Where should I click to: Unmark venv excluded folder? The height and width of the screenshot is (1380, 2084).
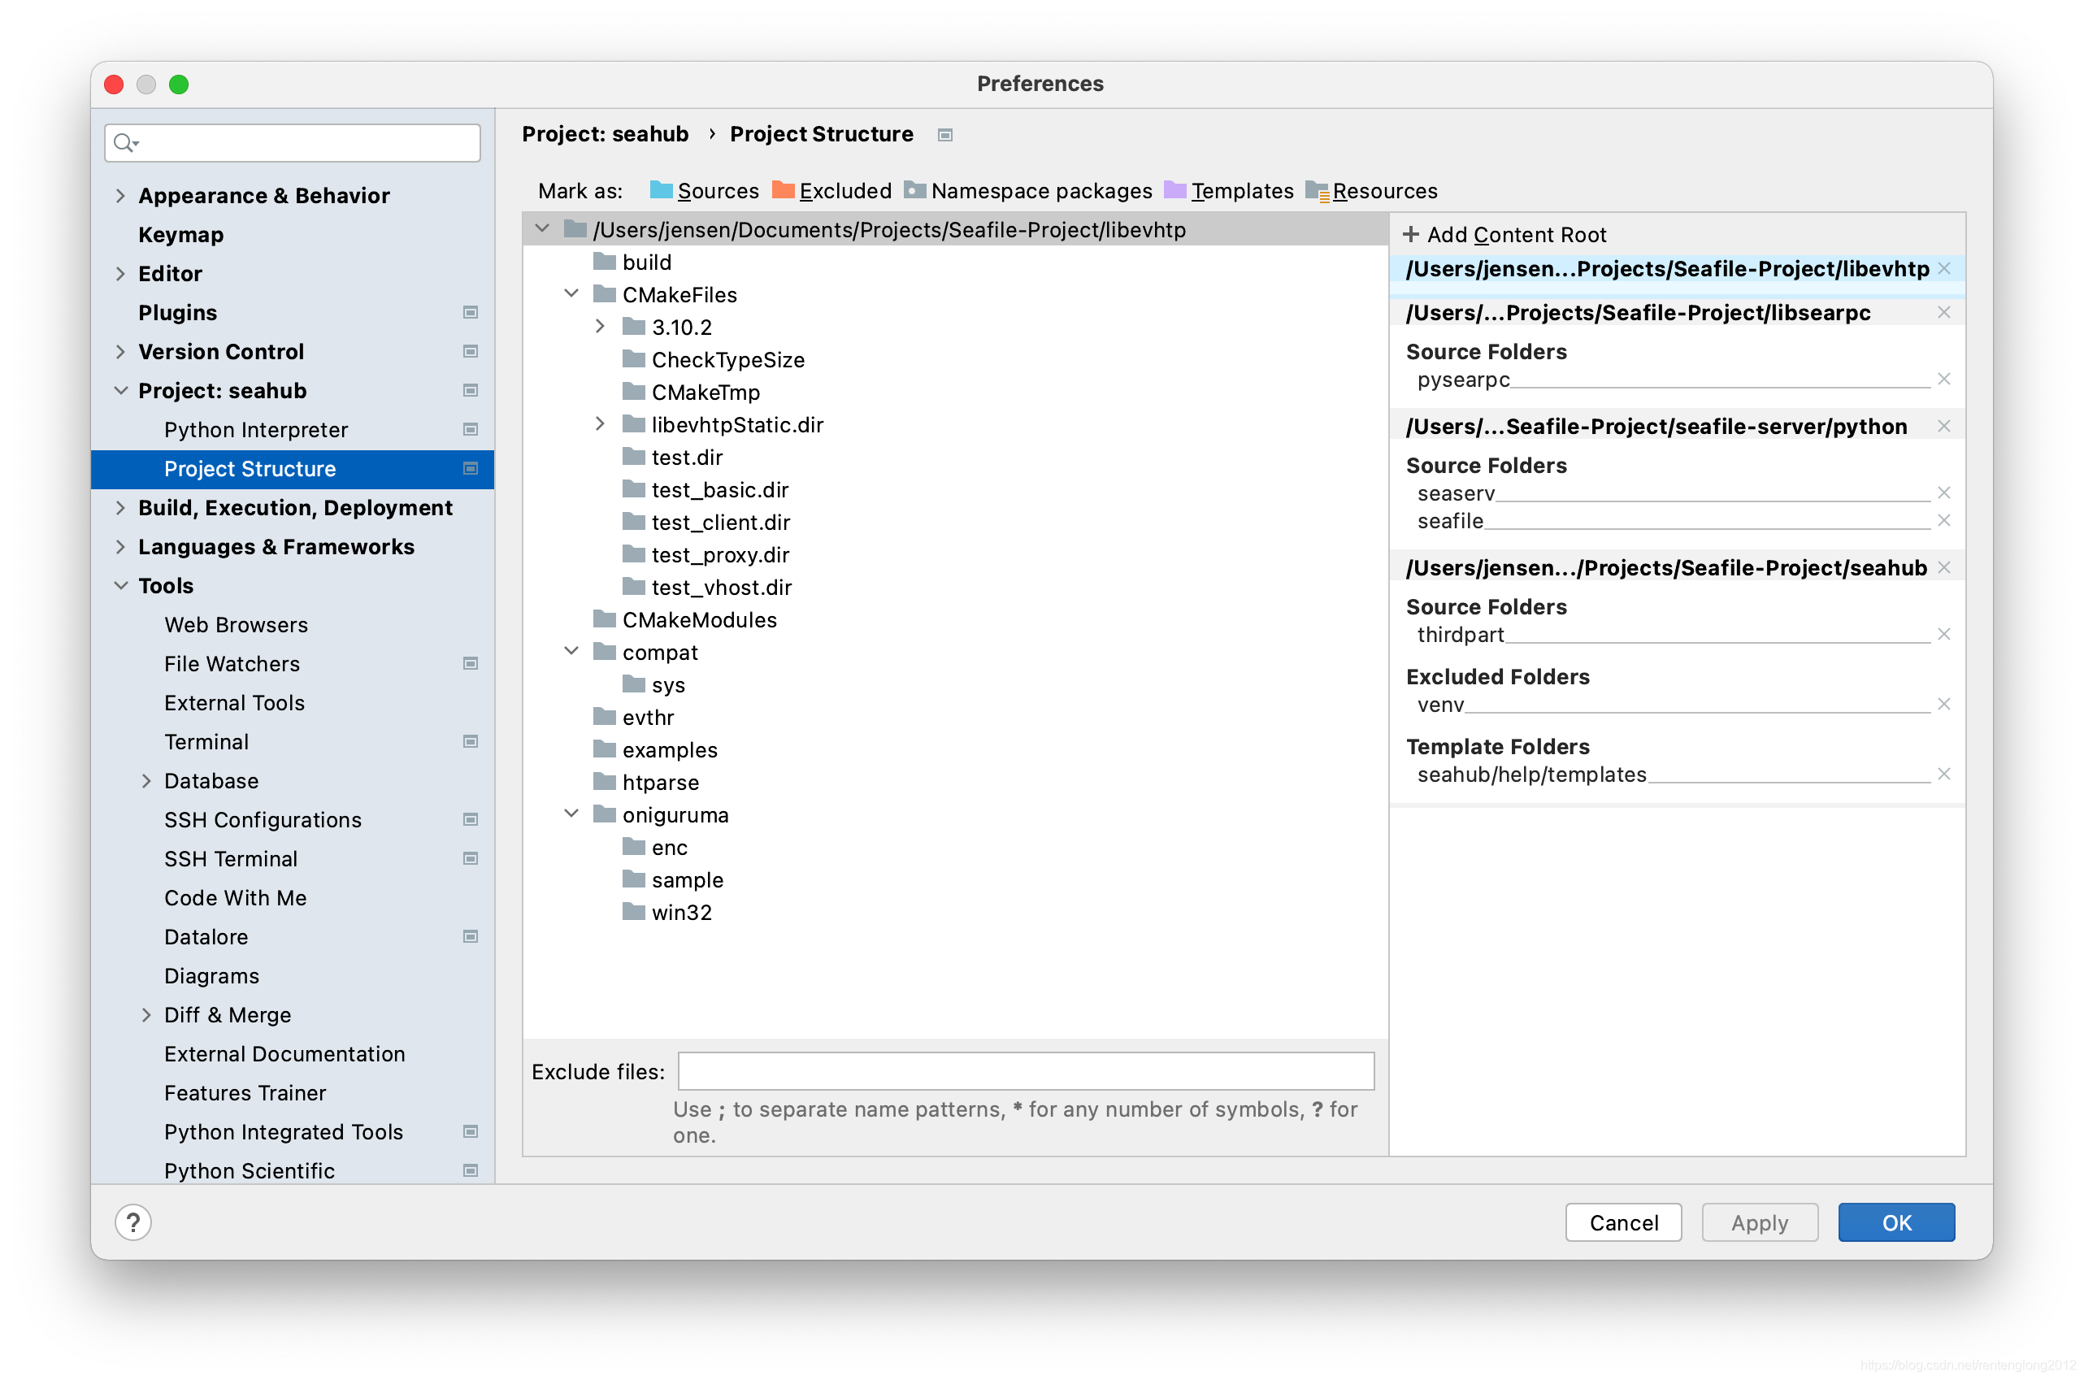tap(1944, 704)
